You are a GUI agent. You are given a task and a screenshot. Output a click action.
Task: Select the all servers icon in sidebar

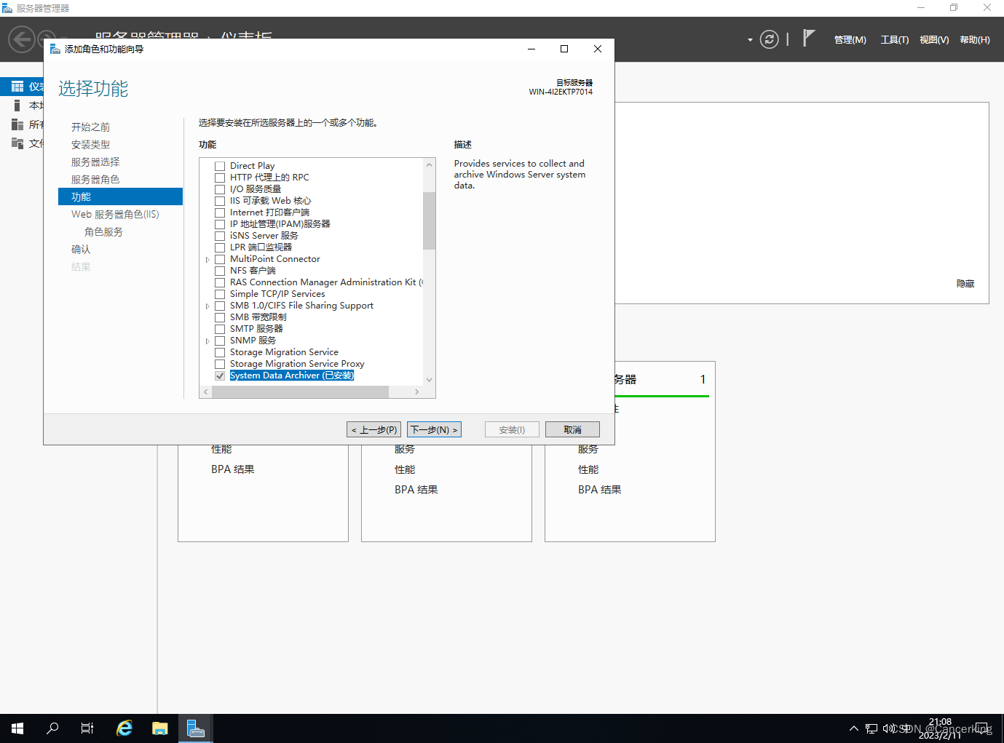[x=17, y=124]
